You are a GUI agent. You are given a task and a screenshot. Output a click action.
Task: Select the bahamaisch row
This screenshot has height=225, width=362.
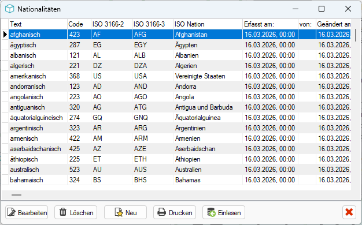pyautogui.click(x=180, y=179)
